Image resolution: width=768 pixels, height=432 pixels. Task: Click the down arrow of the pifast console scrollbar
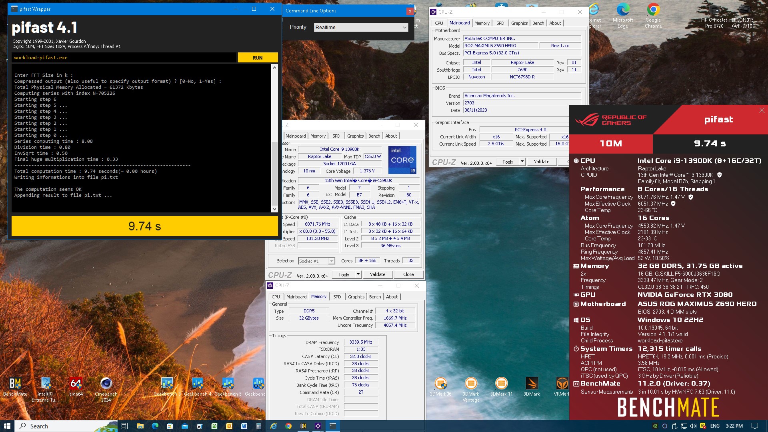pyautogui.click(x=274, y=209)
